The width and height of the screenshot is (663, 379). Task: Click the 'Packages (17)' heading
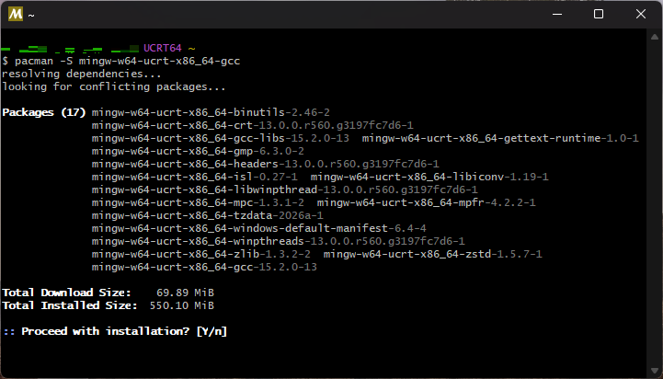44,112
